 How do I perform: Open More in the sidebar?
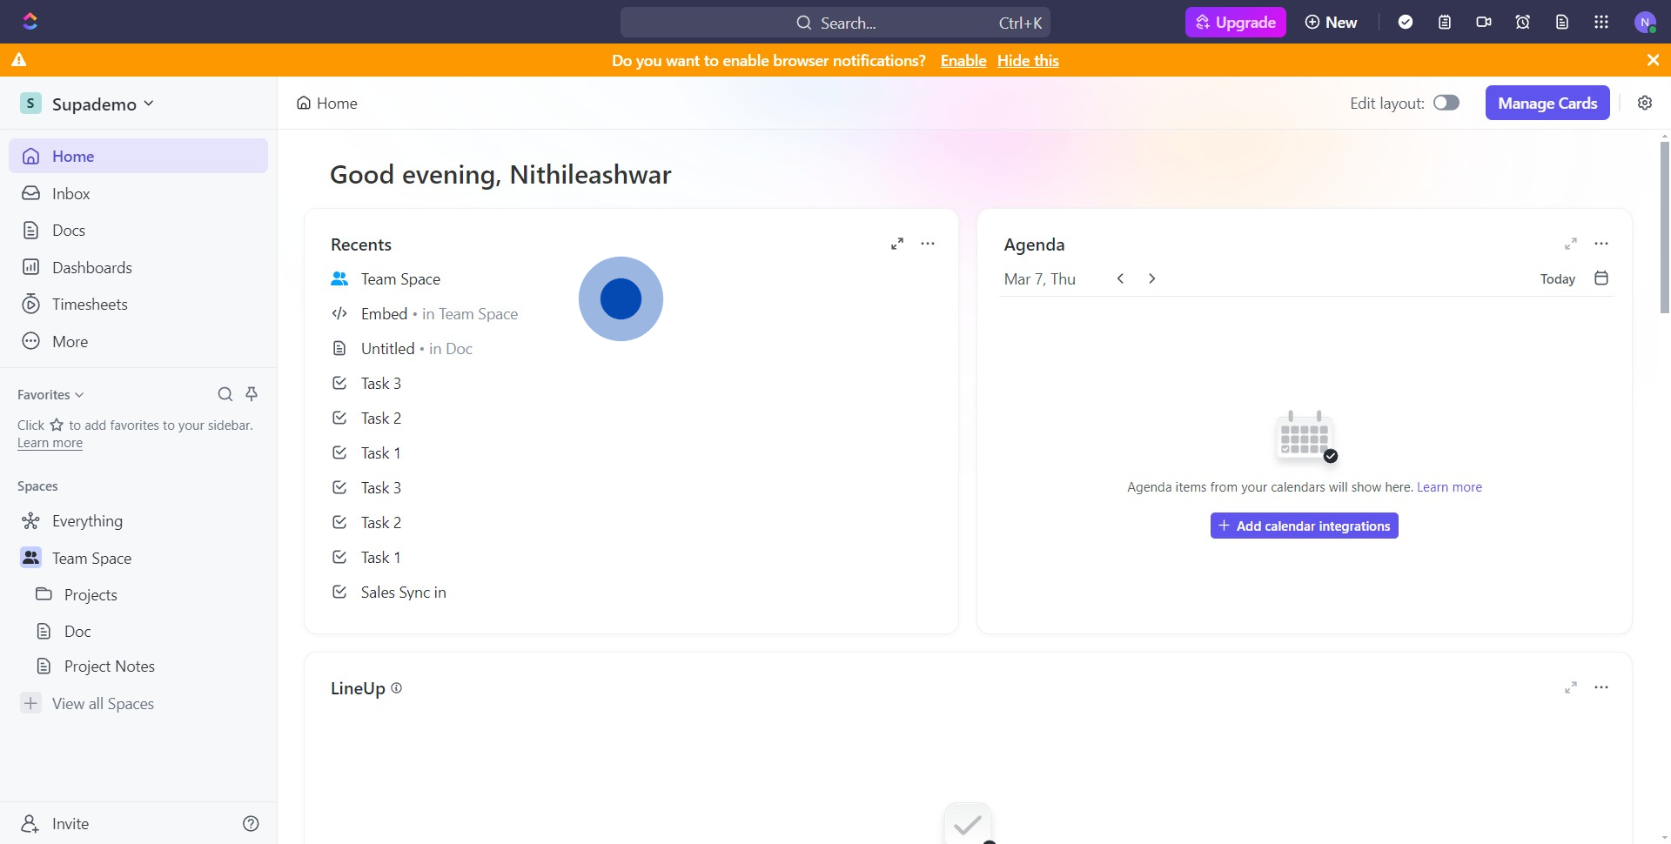pyautogui.click(x=138, y=341)
